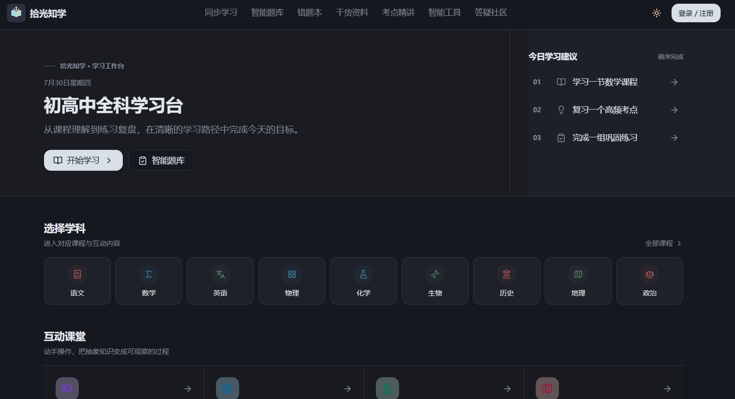The width and height of the screenshot is (735, 399).
Task: Open the blue atom interactive class card
Action: click(x=284, y=382)
